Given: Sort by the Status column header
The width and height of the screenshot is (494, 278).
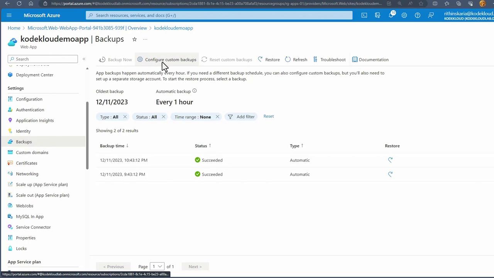Looking at the screenshot, I should (203, 146).
